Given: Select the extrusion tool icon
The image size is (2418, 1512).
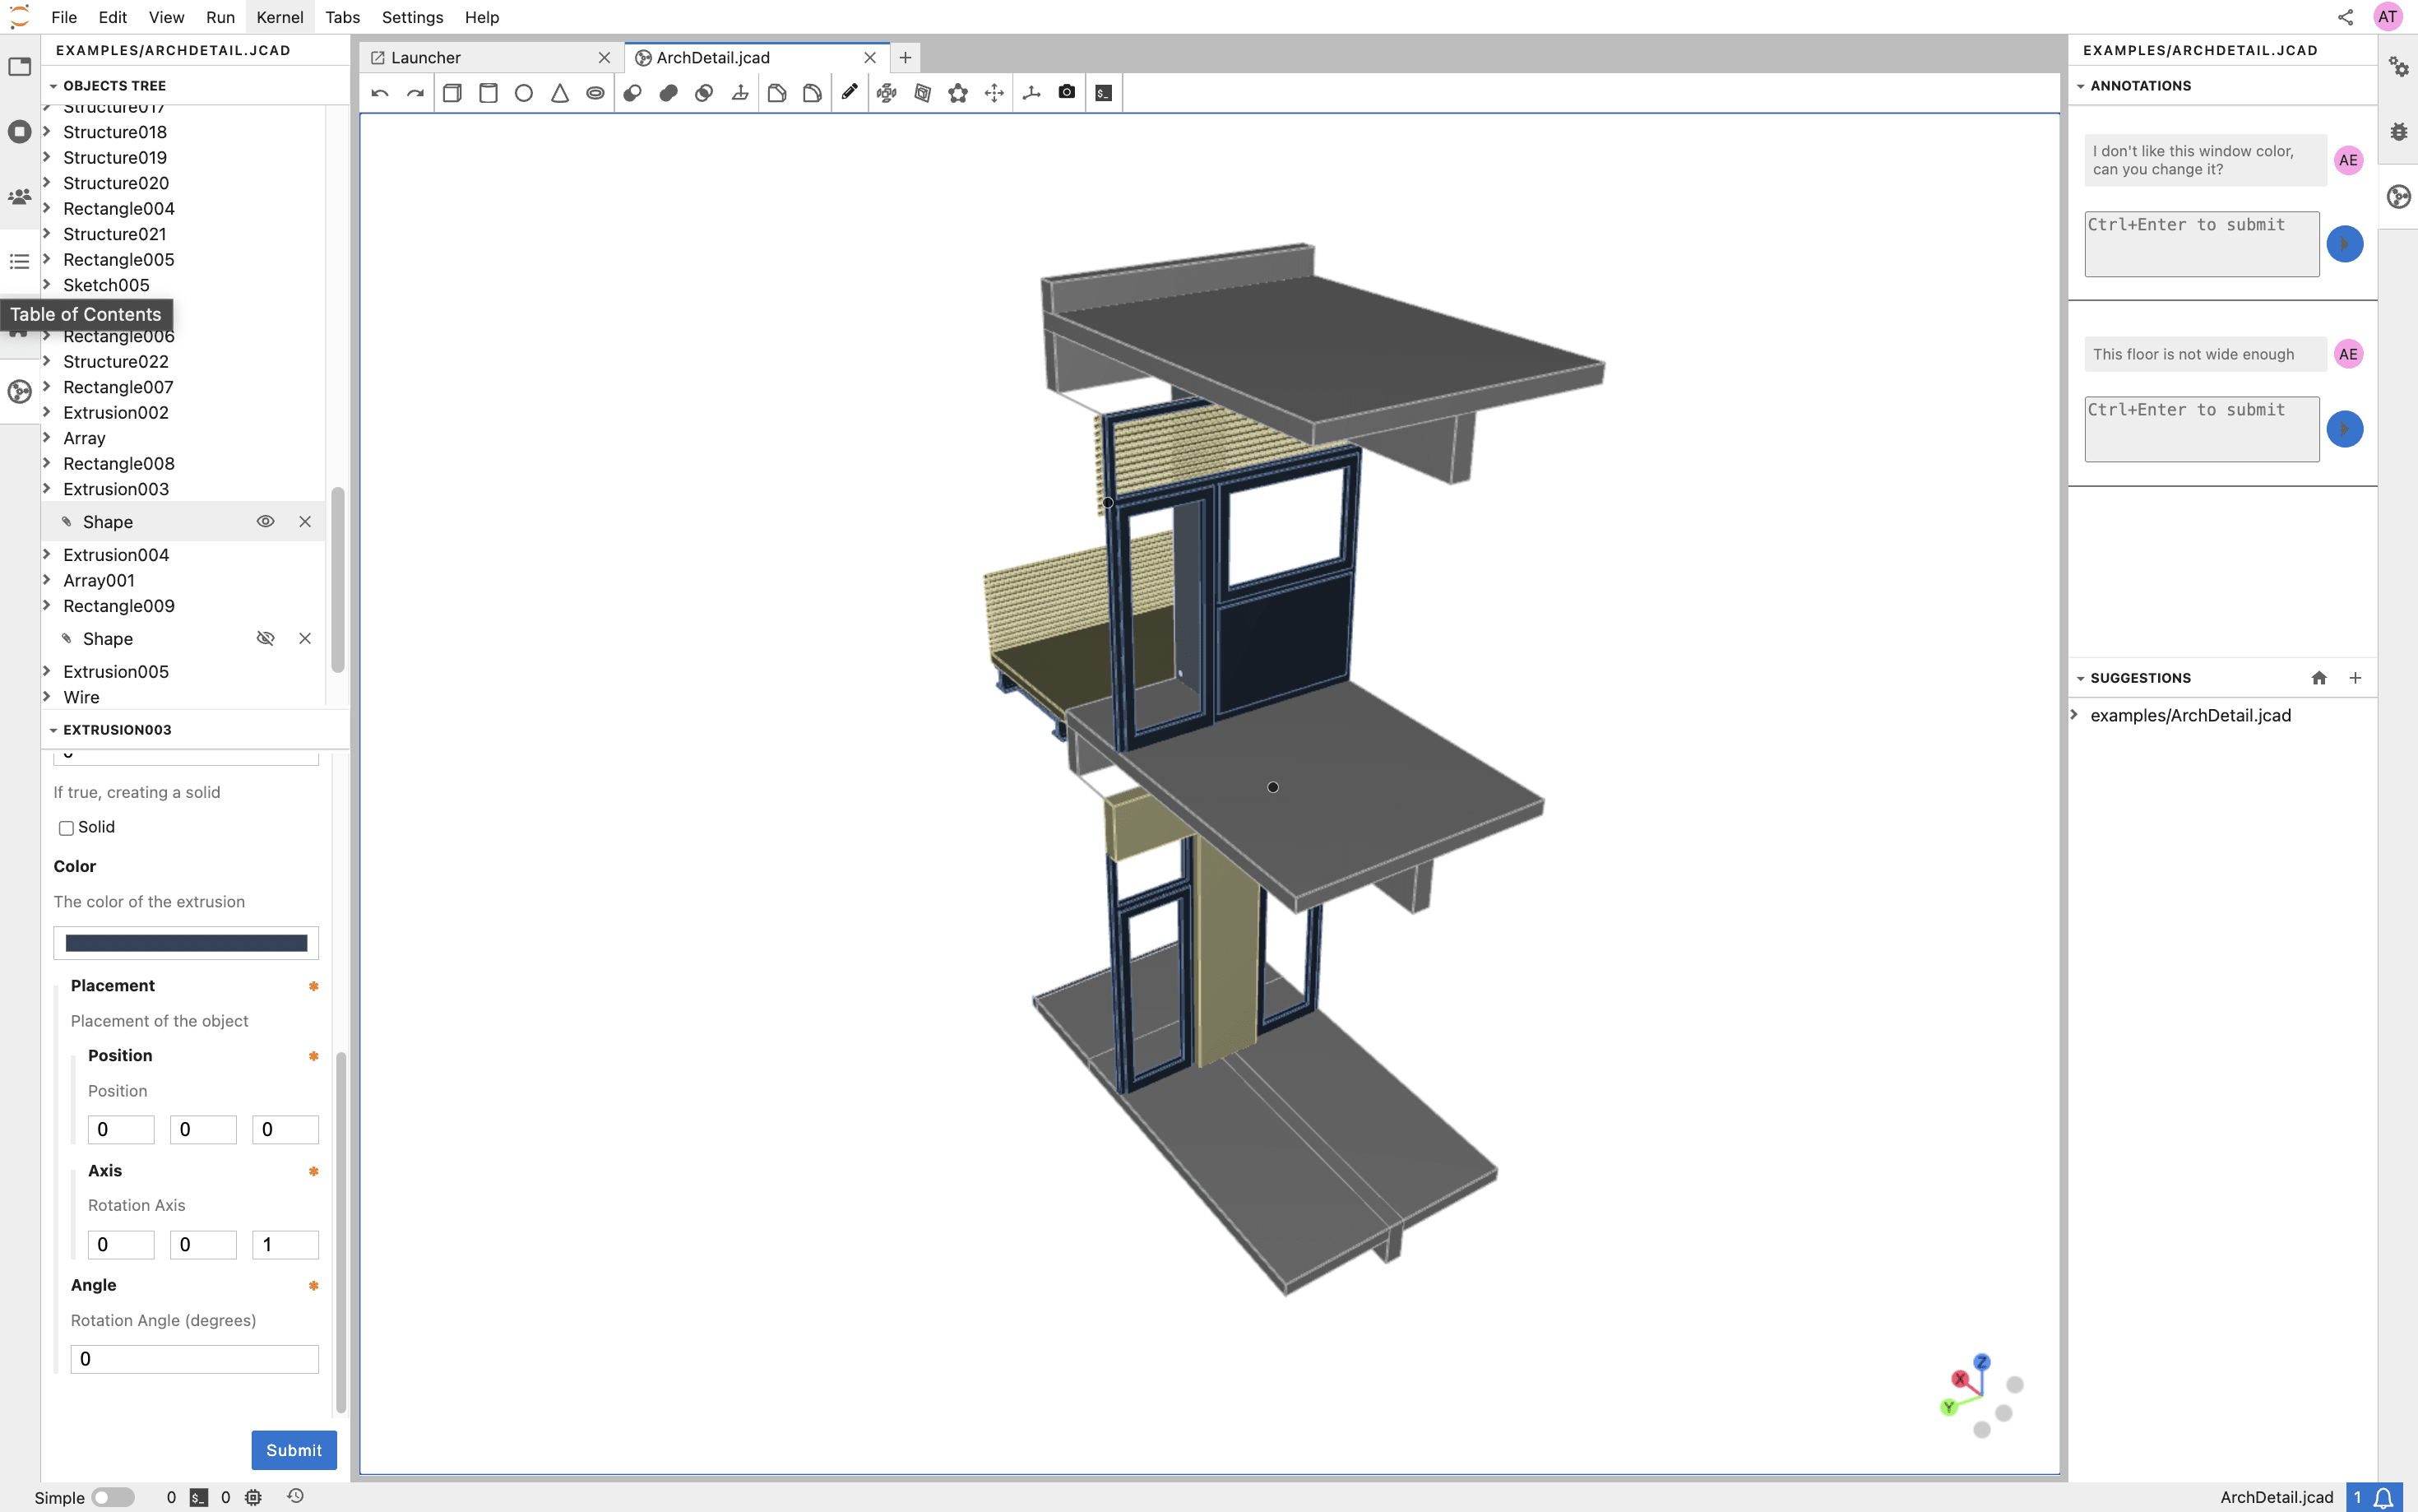Looking at the screenshot, I should 739,93.
